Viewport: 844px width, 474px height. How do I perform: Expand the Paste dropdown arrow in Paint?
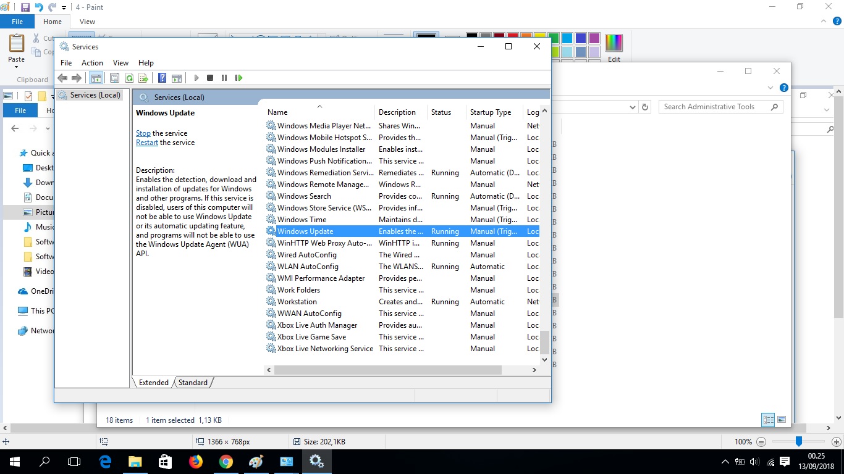click(x=17, y=66)
